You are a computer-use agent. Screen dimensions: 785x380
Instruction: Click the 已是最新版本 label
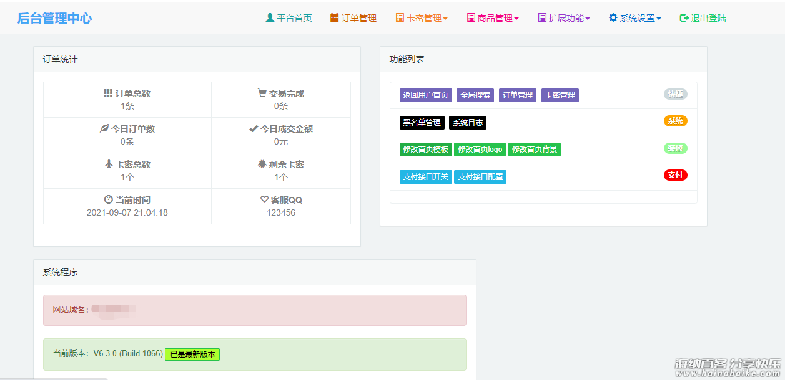point(192,354)
